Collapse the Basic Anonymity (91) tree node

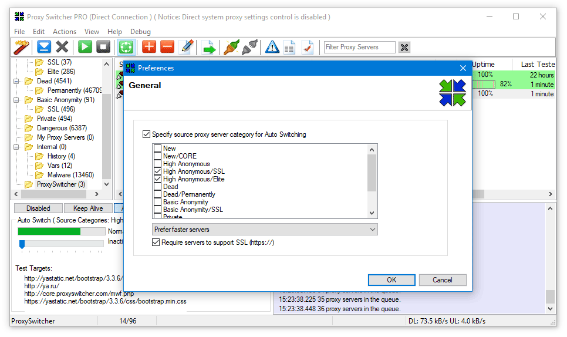pos(16,100)
